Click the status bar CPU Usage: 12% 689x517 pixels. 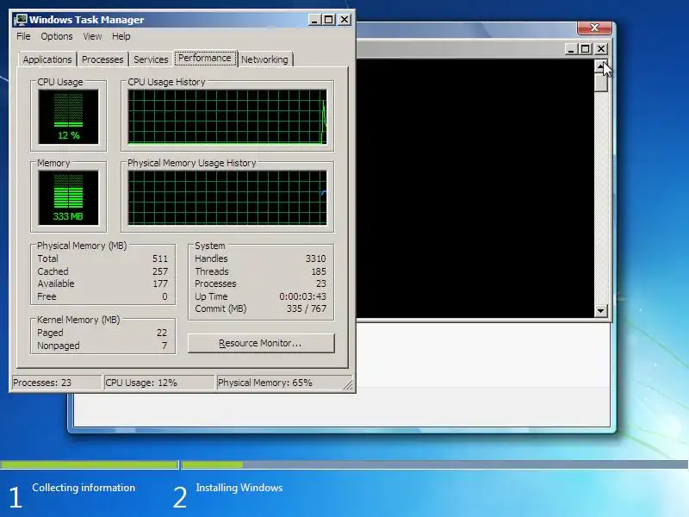pyautogui.click(x=158, y=383)
